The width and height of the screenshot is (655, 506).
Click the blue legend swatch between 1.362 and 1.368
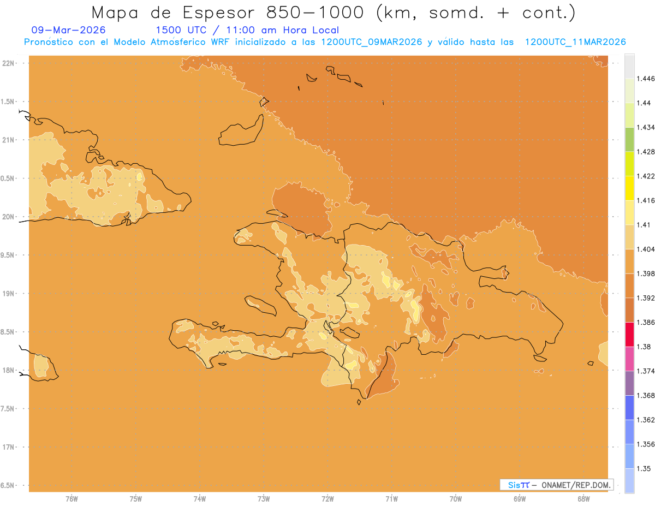click(629, 407)
